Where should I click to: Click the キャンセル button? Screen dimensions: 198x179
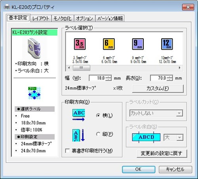pyautogui.click(x=175, y=169)
